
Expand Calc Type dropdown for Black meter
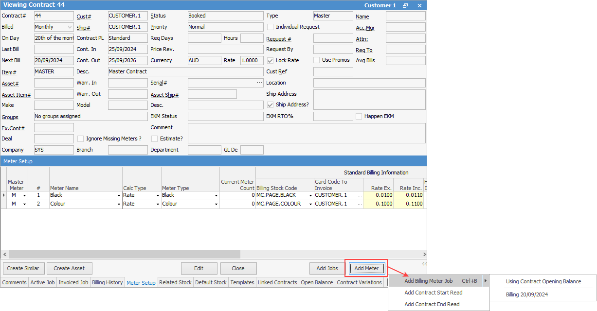pyautogui.click(x=158, y=195)
